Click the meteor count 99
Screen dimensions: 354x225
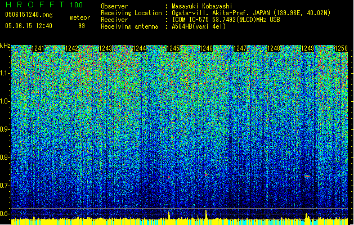pos(82,26)
